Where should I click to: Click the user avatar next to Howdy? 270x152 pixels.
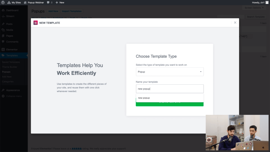click(x=267, y=2)
